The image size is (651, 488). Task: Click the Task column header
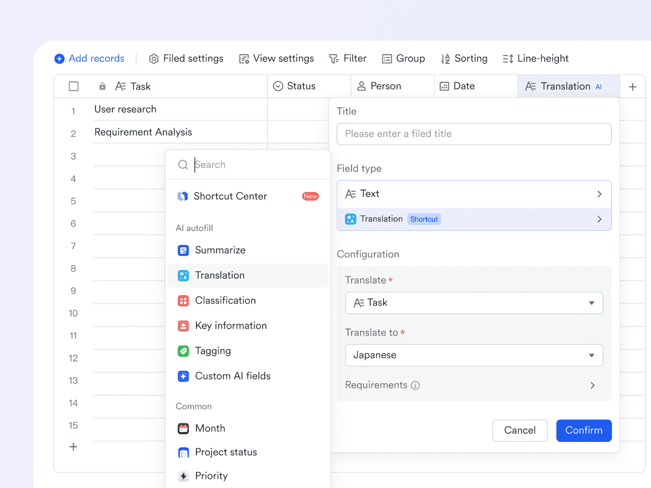pos(181,86)
